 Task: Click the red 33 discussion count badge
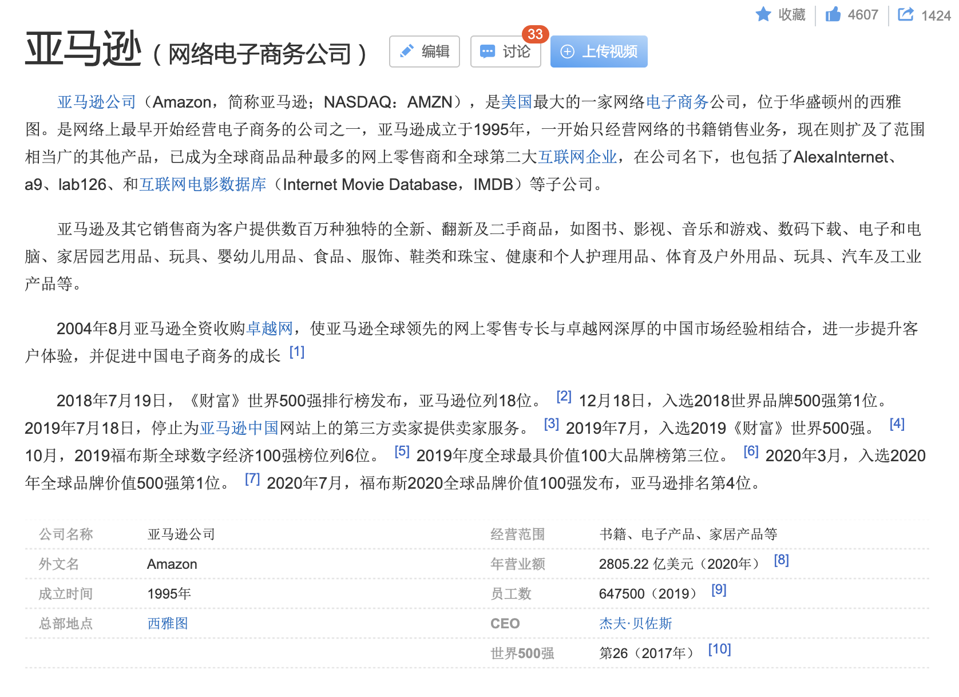point(533,35)
